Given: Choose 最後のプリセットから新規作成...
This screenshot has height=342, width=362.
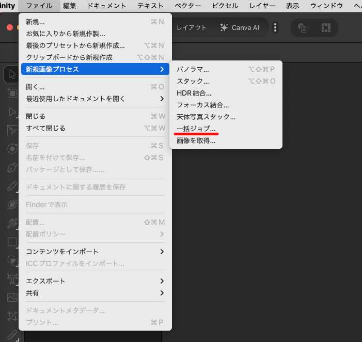Looking at the screenshot, I should point(95,45).
